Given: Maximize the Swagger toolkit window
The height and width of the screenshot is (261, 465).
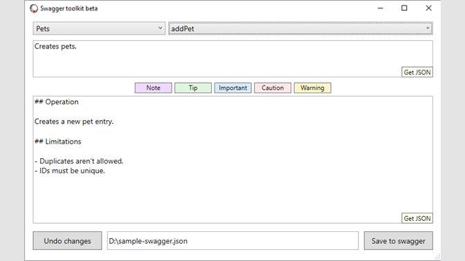Looking at the screenshot, I should coord(404,8).
